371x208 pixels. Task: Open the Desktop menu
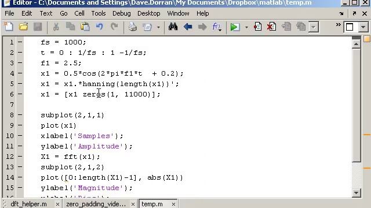148,13
